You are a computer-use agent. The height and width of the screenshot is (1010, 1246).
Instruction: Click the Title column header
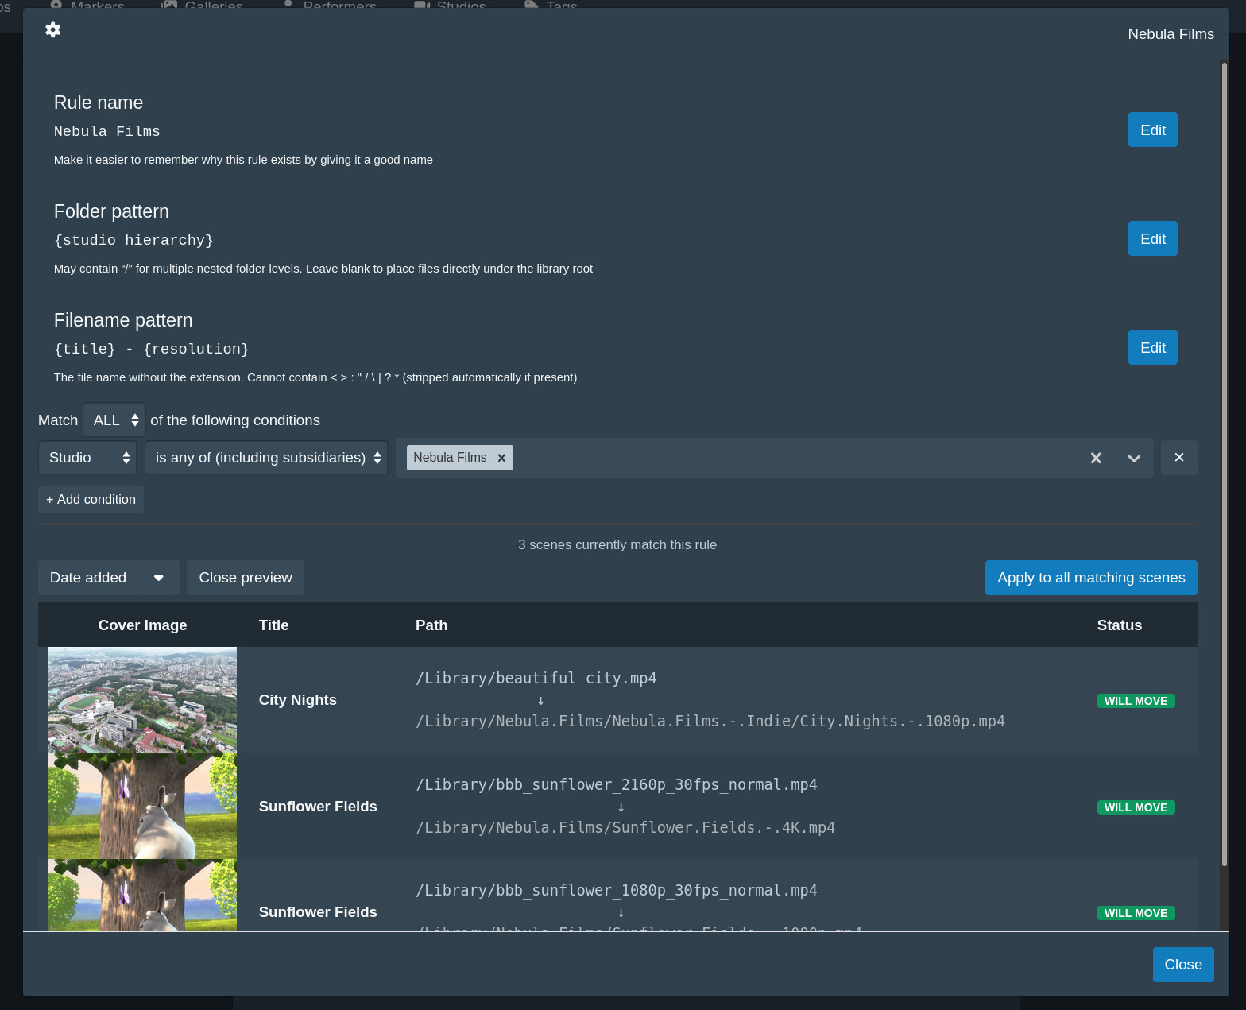[273, 625]
